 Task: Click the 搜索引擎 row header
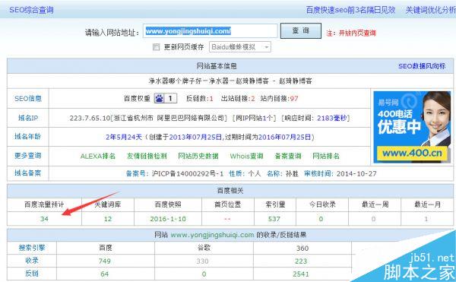coord(32,248)
